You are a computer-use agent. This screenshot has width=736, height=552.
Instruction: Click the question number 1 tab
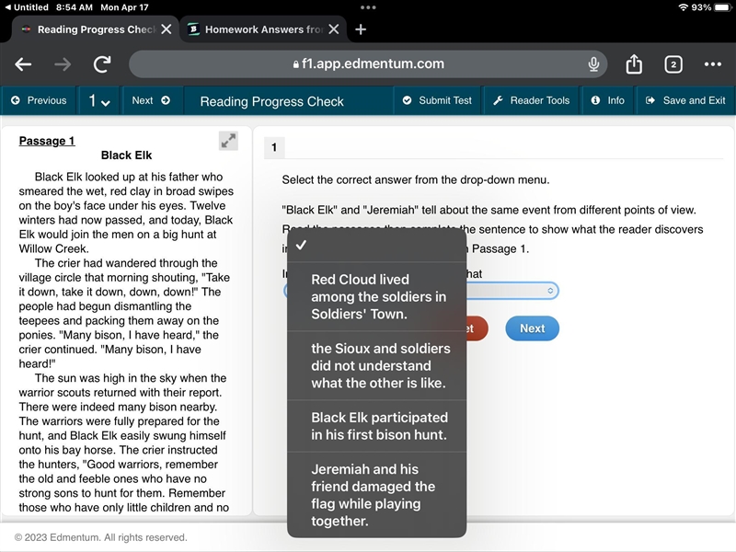coord(274,148)
